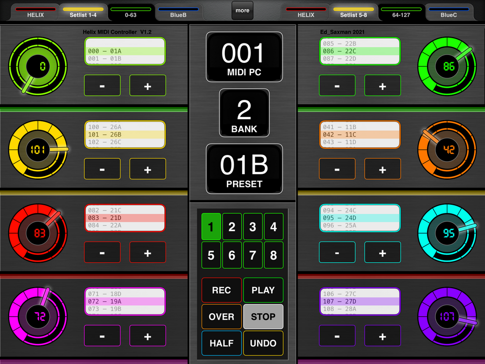Image resolution: width=485 pixels, height=364 pixels.
Task: Click the right green minus button
Action: point(337,85)
